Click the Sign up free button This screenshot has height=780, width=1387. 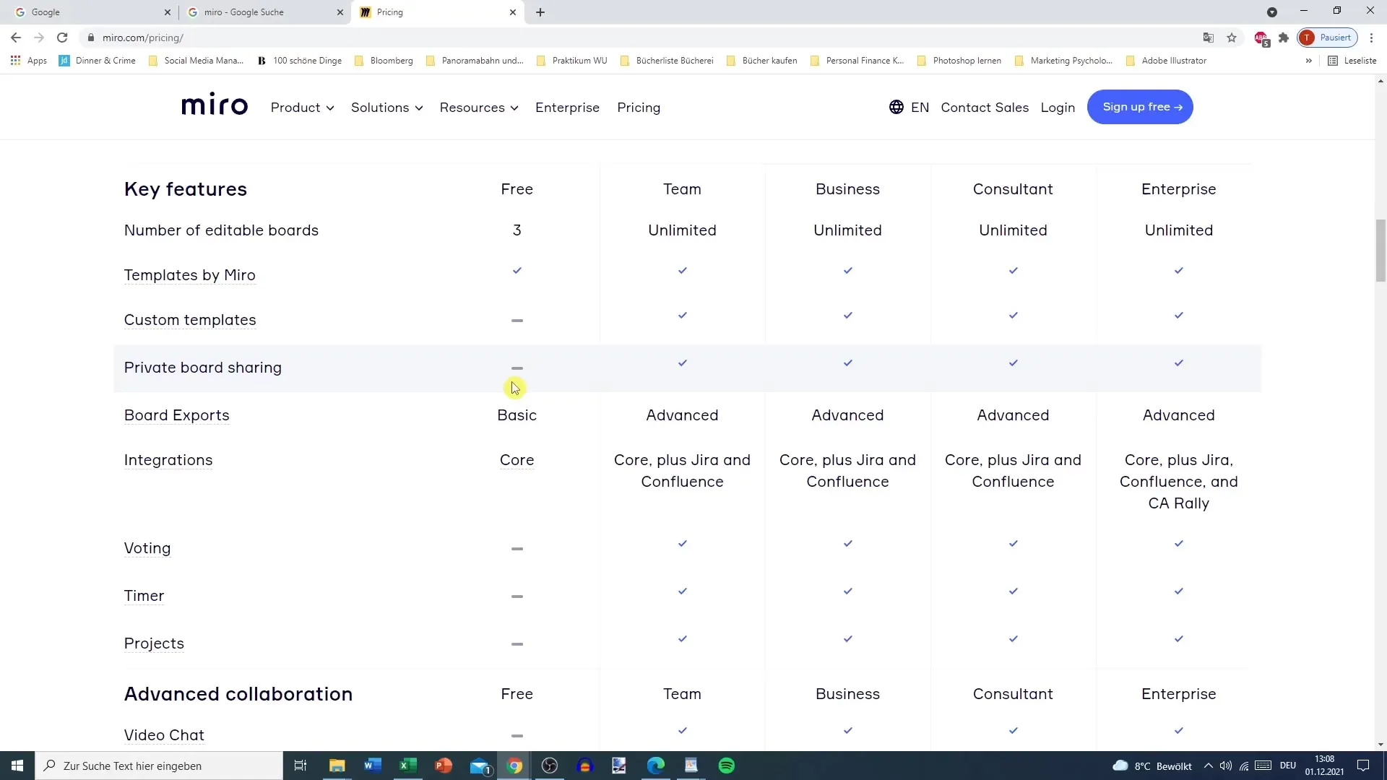point(1140,107)
